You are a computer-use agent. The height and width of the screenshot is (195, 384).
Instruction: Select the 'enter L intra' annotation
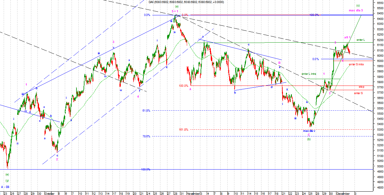[309, 74]
